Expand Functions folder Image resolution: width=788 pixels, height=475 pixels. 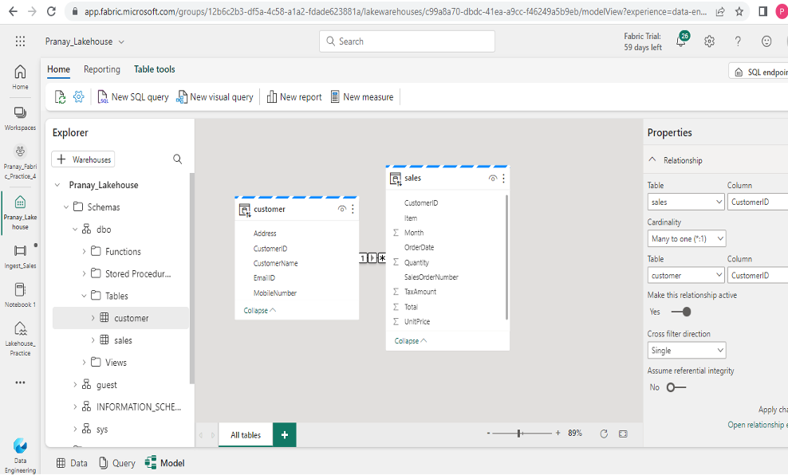pyautogui.click(x=84, y=252)
